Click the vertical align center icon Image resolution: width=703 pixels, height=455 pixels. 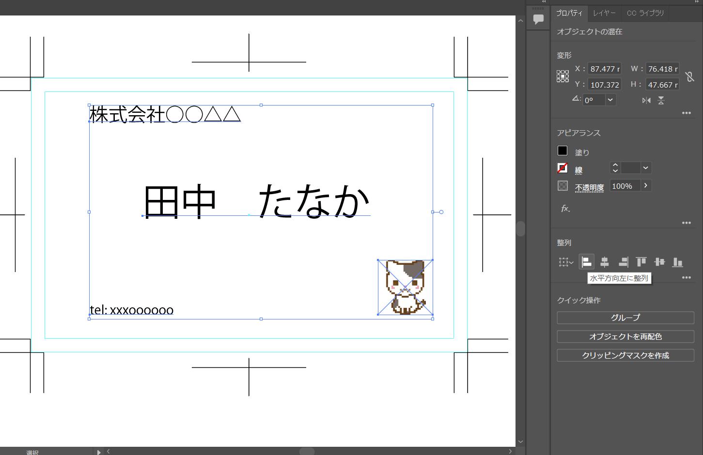click(659, 262)
